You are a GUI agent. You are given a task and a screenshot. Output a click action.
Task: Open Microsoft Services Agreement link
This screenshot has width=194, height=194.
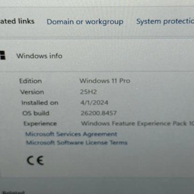click(71, 134)
